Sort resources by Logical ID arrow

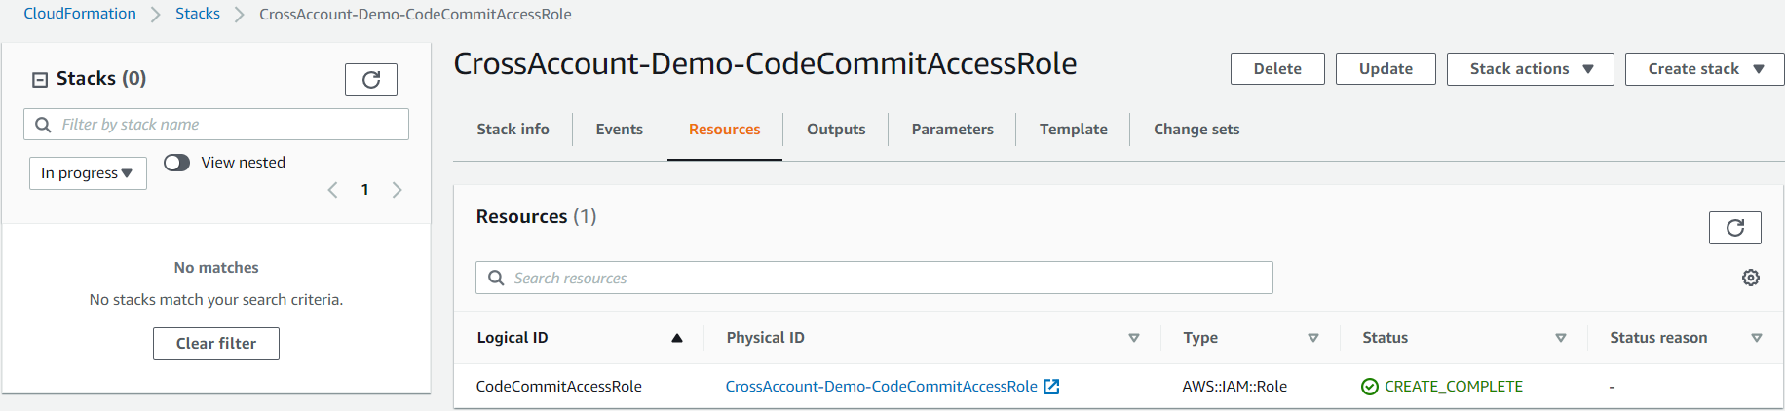tap(676, 338)
